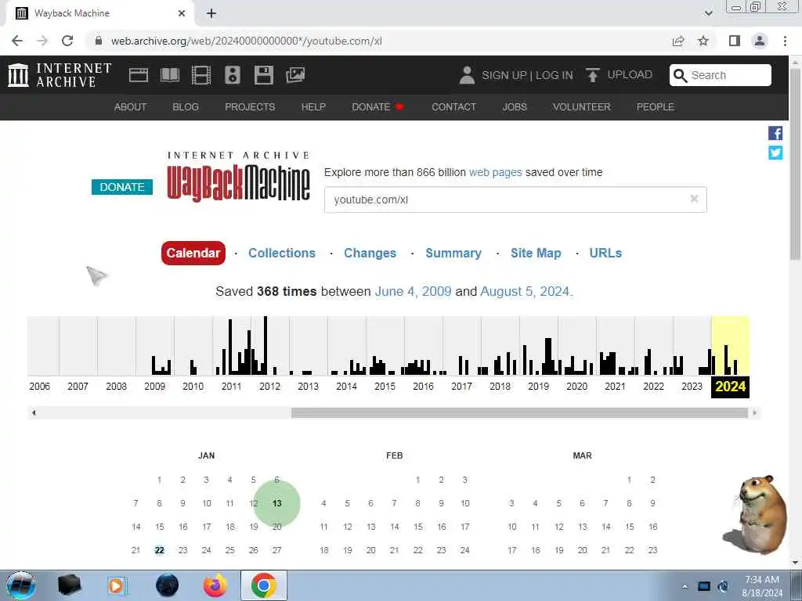Open Chrome's three-dot menu
The height and width of the screenshot is (601, 802).
click(x=785, y=41)
